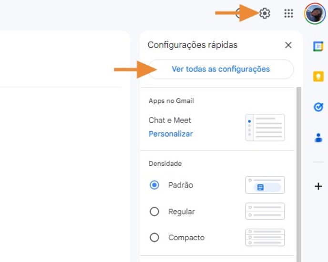The width and height of the screenshot is (328, 262).
Task: Select the Compacto density option
Action: (x=154, y=237)
